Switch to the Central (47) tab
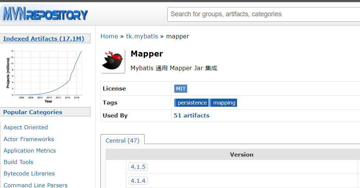 (x=122, y=140)
